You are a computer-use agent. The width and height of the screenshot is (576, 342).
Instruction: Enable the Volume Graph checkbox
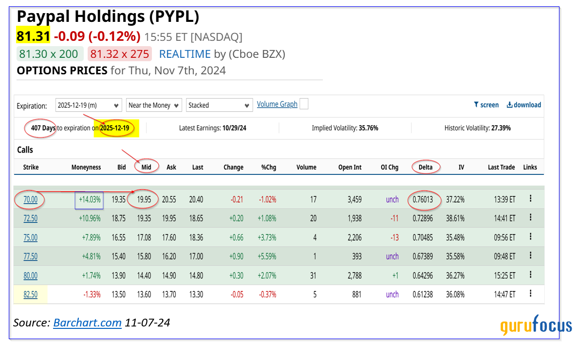click(304, 104)
